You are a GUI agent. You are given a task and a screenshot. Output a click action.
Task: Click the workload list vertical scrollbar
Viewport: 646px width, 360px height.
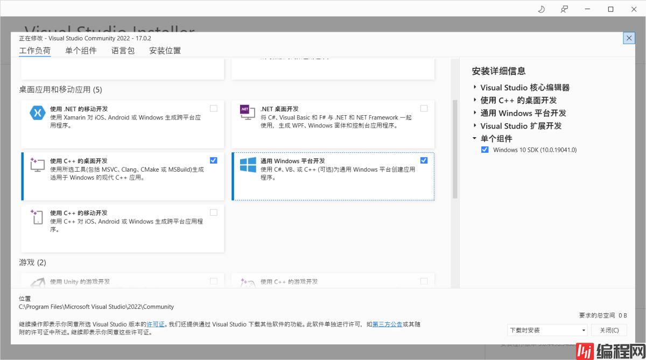coord(455,148)
